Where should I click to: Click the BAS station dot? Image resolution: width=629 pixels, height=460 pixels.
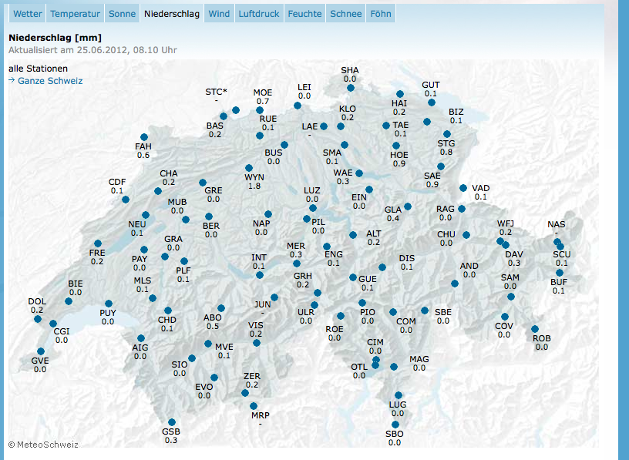pos(224,116)
